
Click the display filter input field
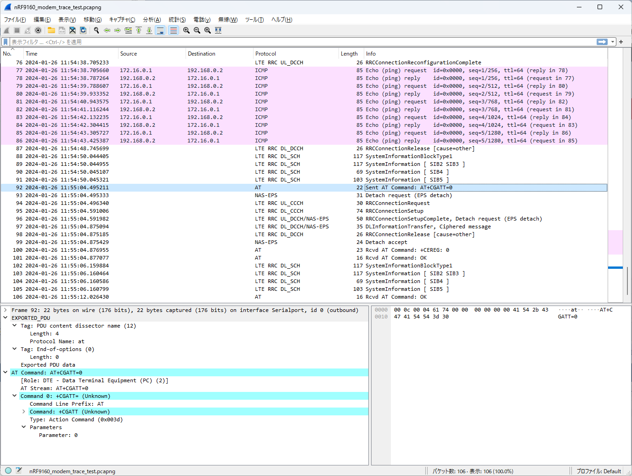[303, 42]
